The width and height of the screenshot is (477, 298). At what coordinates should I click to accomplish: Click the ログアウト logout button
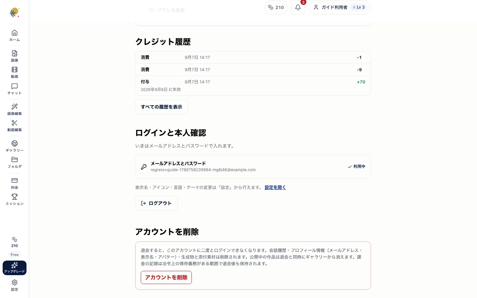point(156,203)
